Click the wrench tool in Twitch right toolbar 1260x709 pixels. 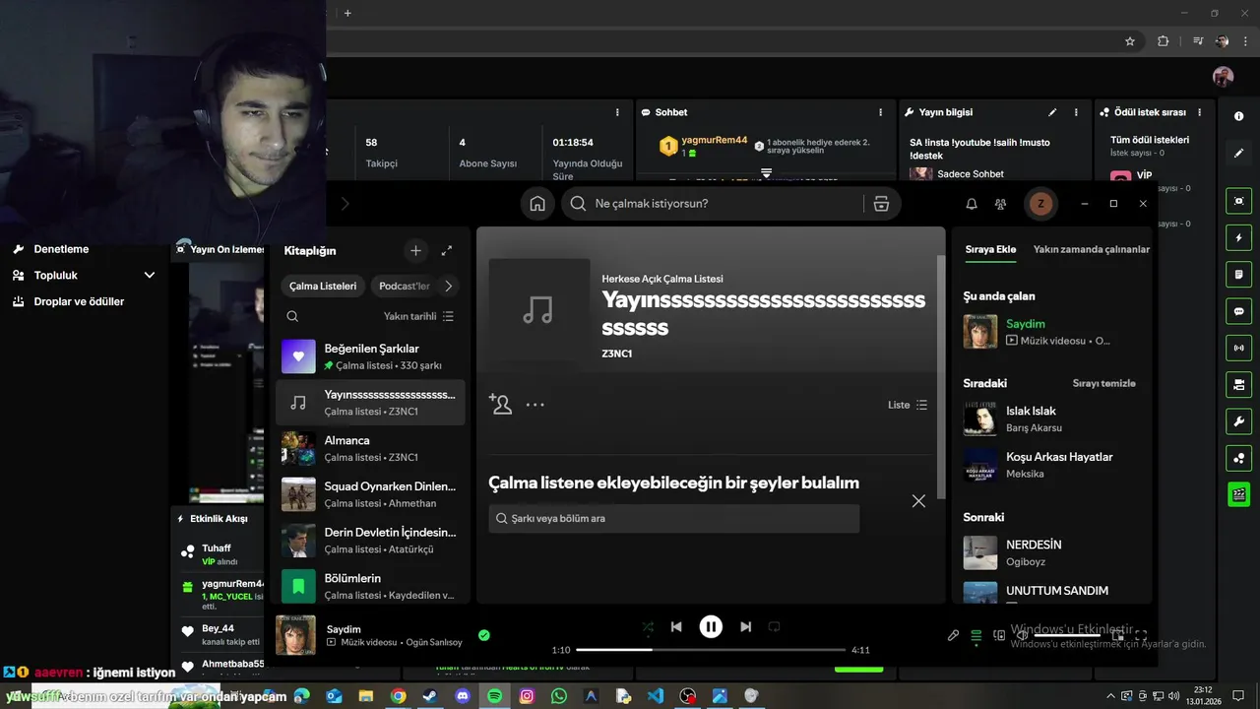(x=1238, y=421)
